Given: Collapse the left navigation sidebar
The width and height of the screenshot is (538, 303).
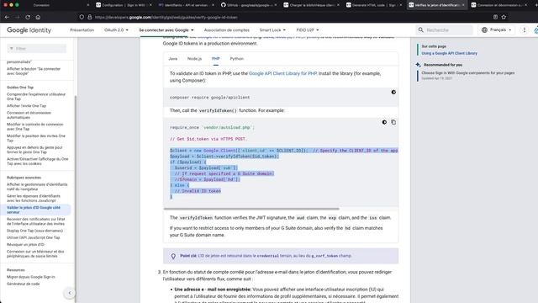Looking at the screenshot, I should point(70,293).
